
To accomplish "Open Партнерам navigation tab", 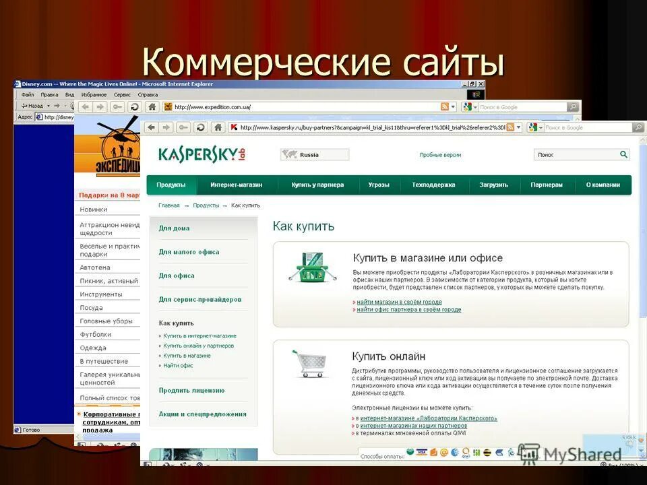I will tap(547, 185).
